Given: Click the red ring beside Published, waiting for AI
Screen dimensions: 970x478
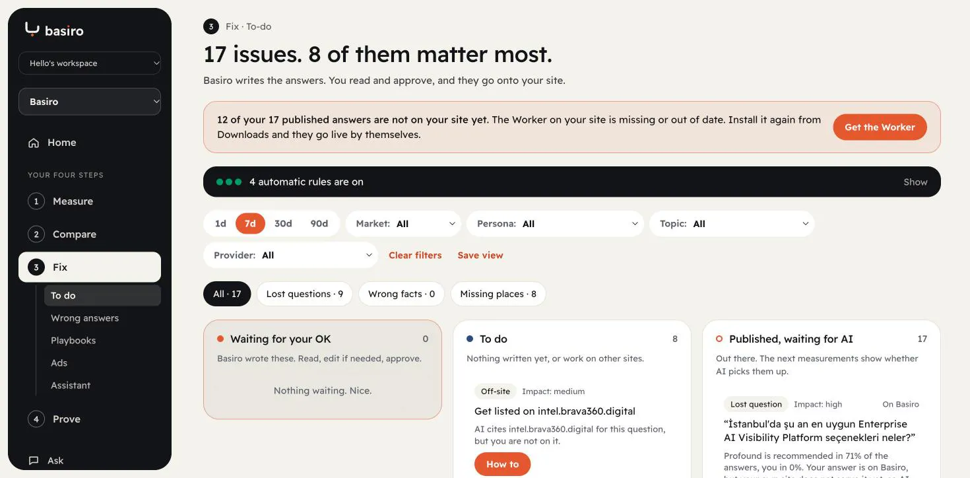Looking at the screenshot, I should click(x=719, y=339).
